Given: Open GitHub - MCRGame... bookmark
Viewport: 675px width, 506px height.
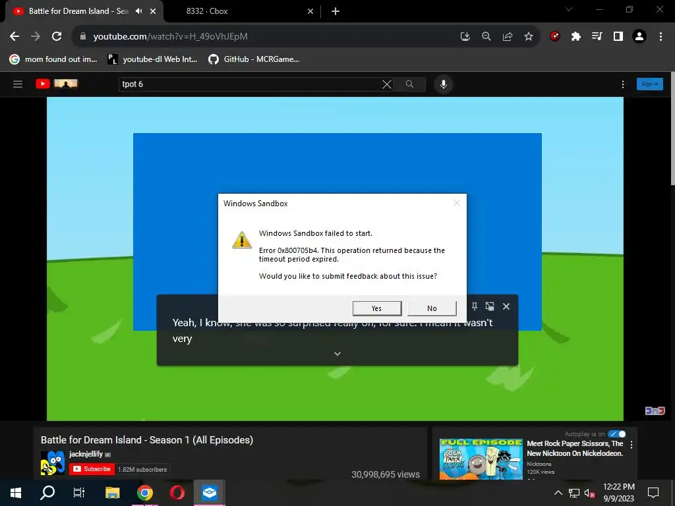Looking at the screenshot, I should click(x=254, y=59).
